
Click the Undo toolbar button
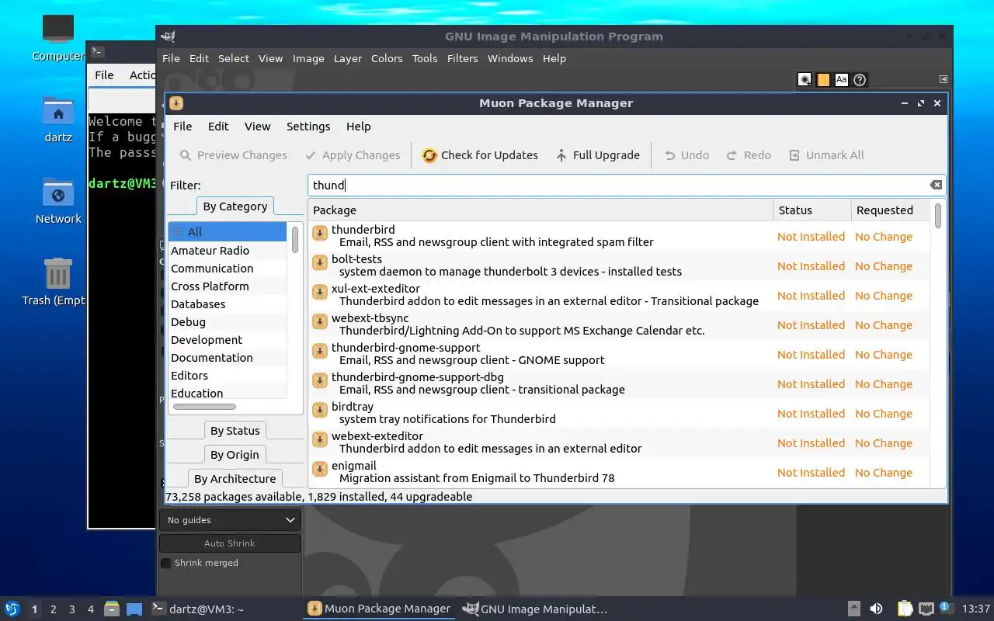686,155
